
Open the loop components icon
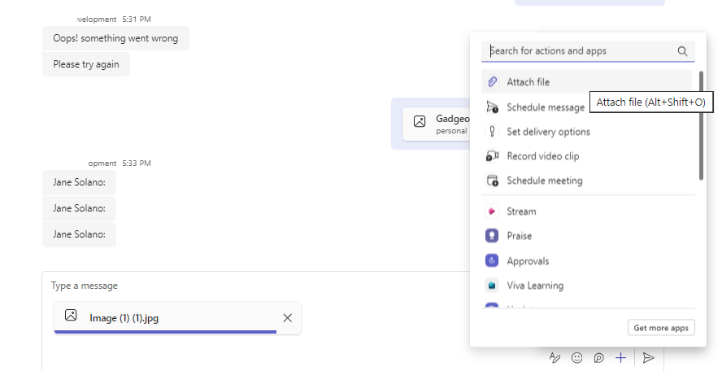click(598, 358)
